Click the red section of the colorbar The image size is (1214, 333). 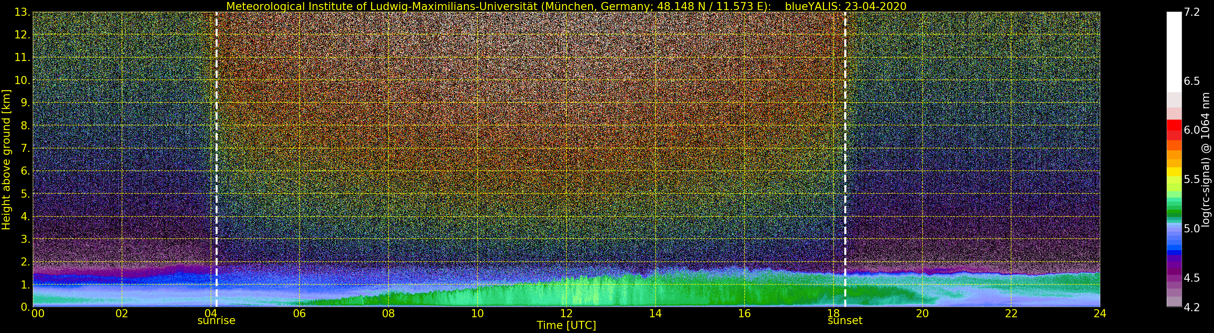coord(1174,130)
